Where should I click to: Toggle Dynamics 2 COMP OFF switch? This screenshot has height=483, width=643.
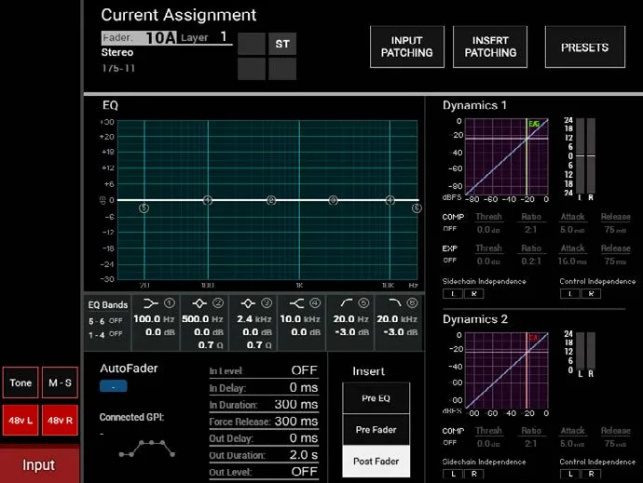(x=450, y=443)
